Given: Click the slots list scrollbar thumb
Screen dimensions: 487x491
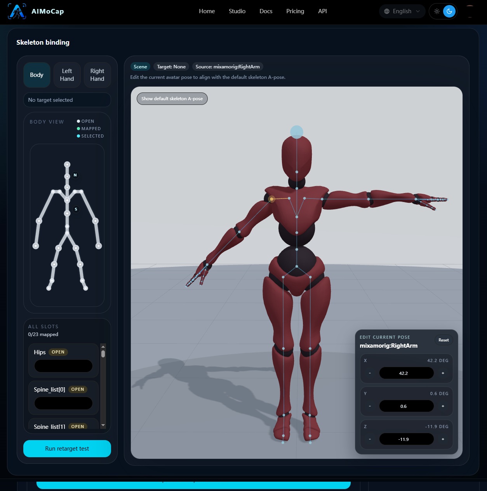Looking at the screenshot, I should click(103, 354).
